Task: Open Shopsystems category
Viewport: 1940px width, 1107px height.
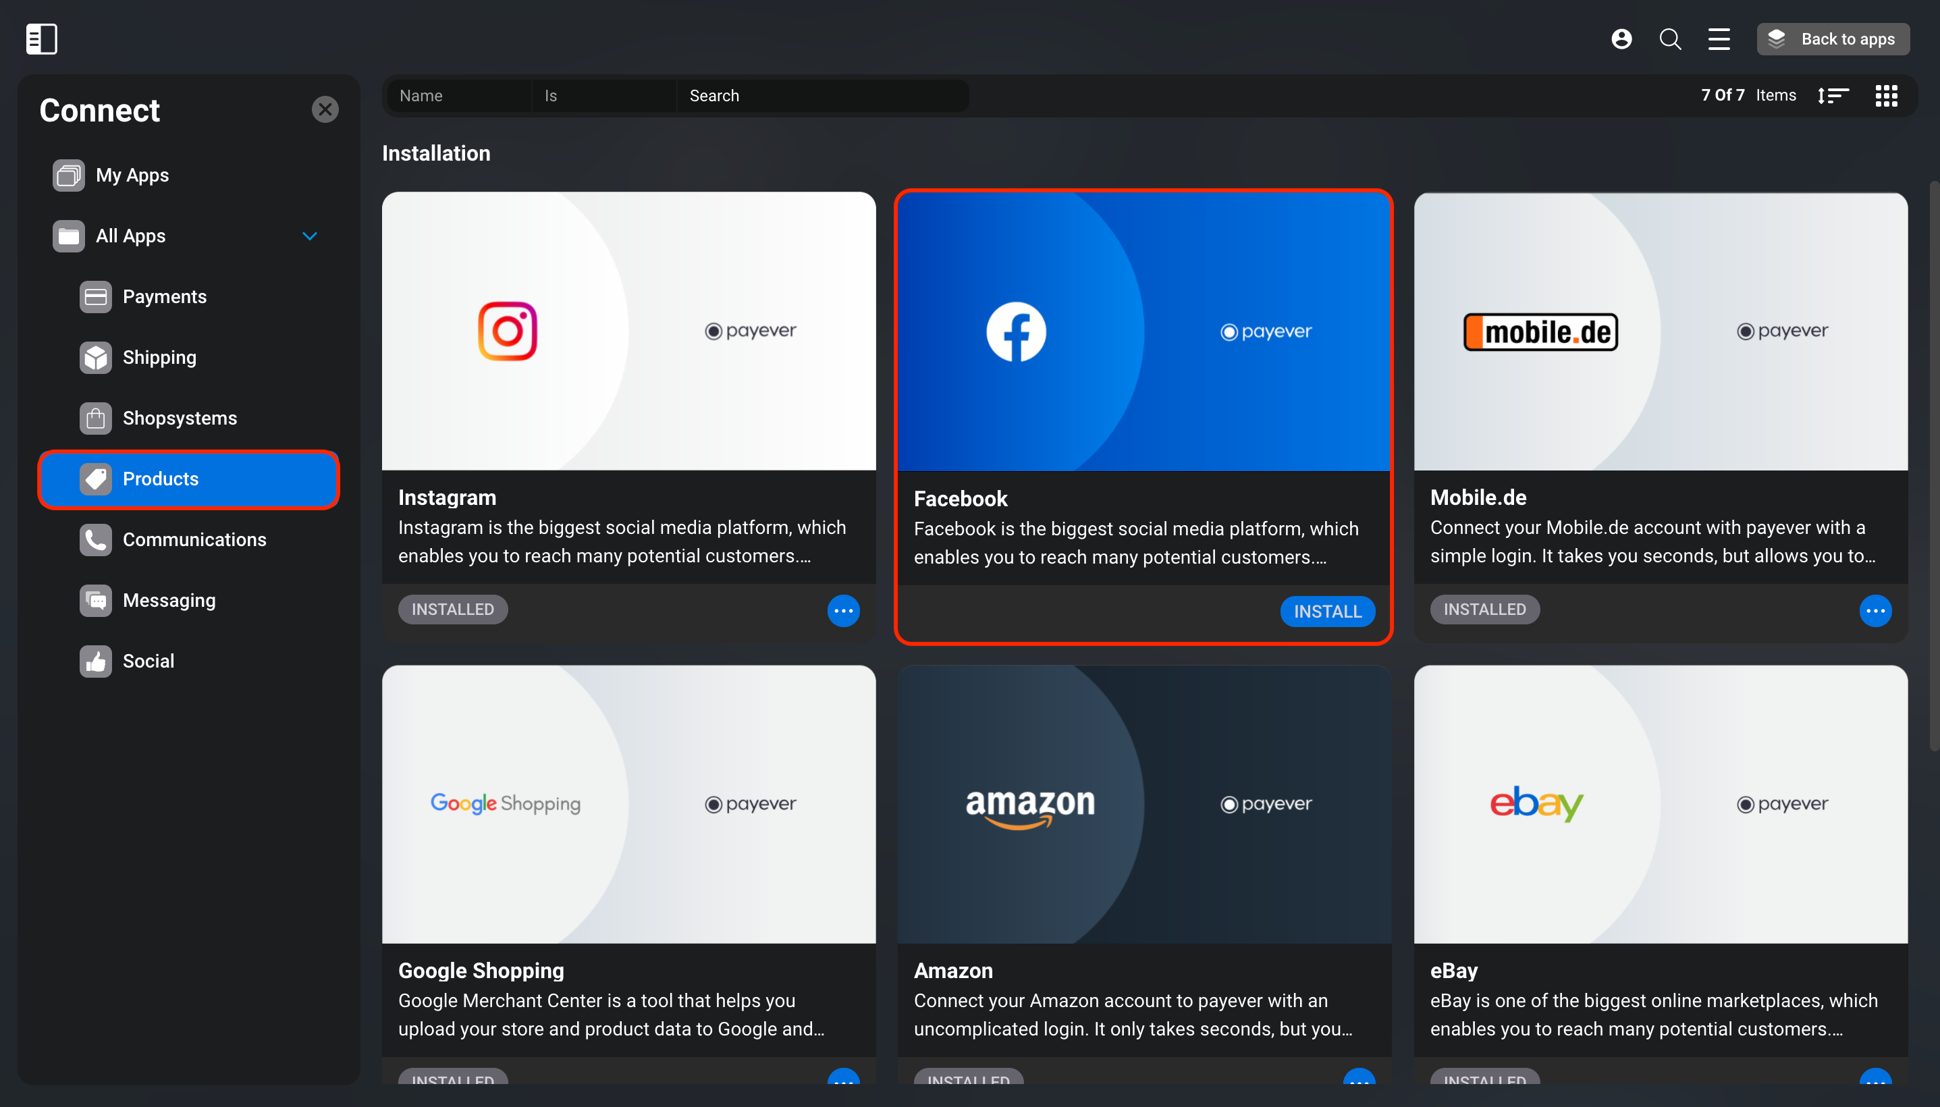Action: [x=188, y=418]
